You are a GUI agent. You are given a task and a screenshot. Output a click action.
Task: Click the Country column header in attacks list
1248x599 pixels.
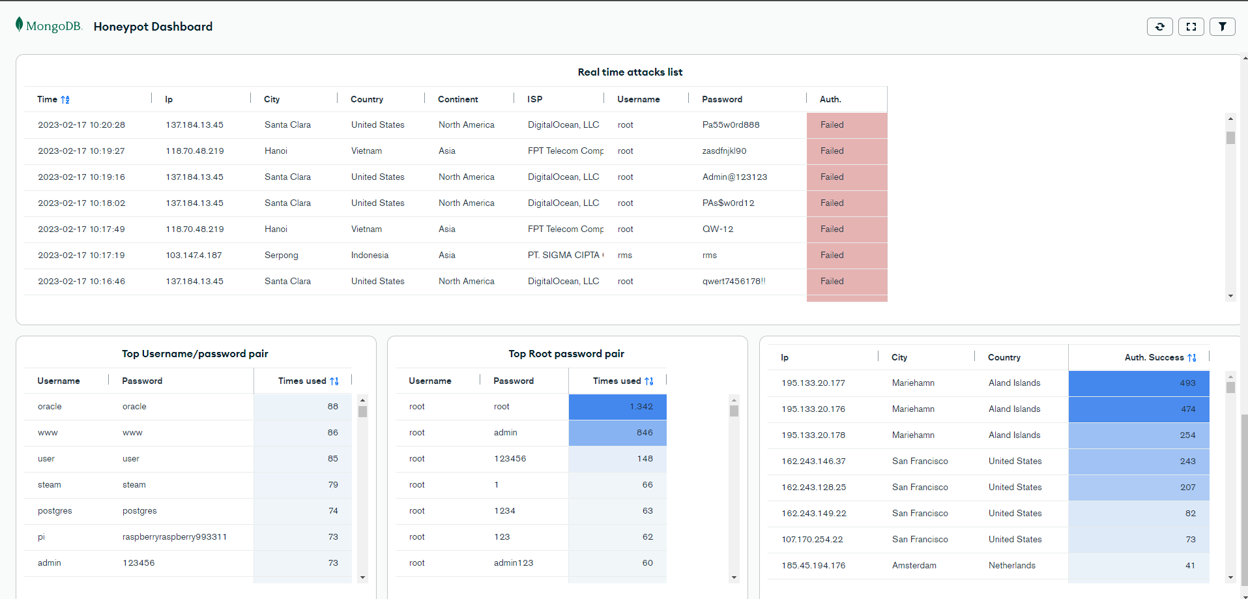366,100
